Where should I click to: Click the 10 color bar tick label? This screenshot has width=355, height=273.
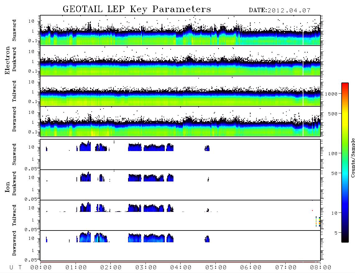pos(334,213)
